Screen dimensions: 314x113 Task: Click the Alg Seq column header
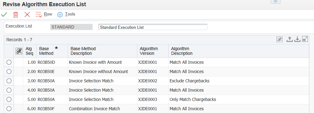point(30,51)
